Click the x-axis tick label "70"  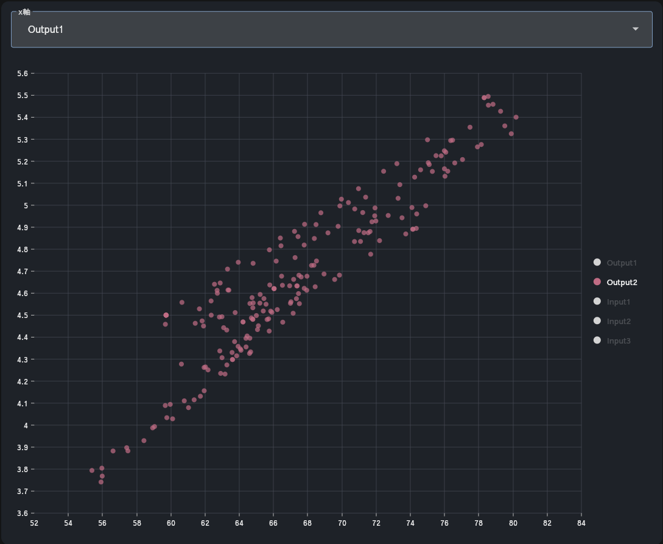342,523
